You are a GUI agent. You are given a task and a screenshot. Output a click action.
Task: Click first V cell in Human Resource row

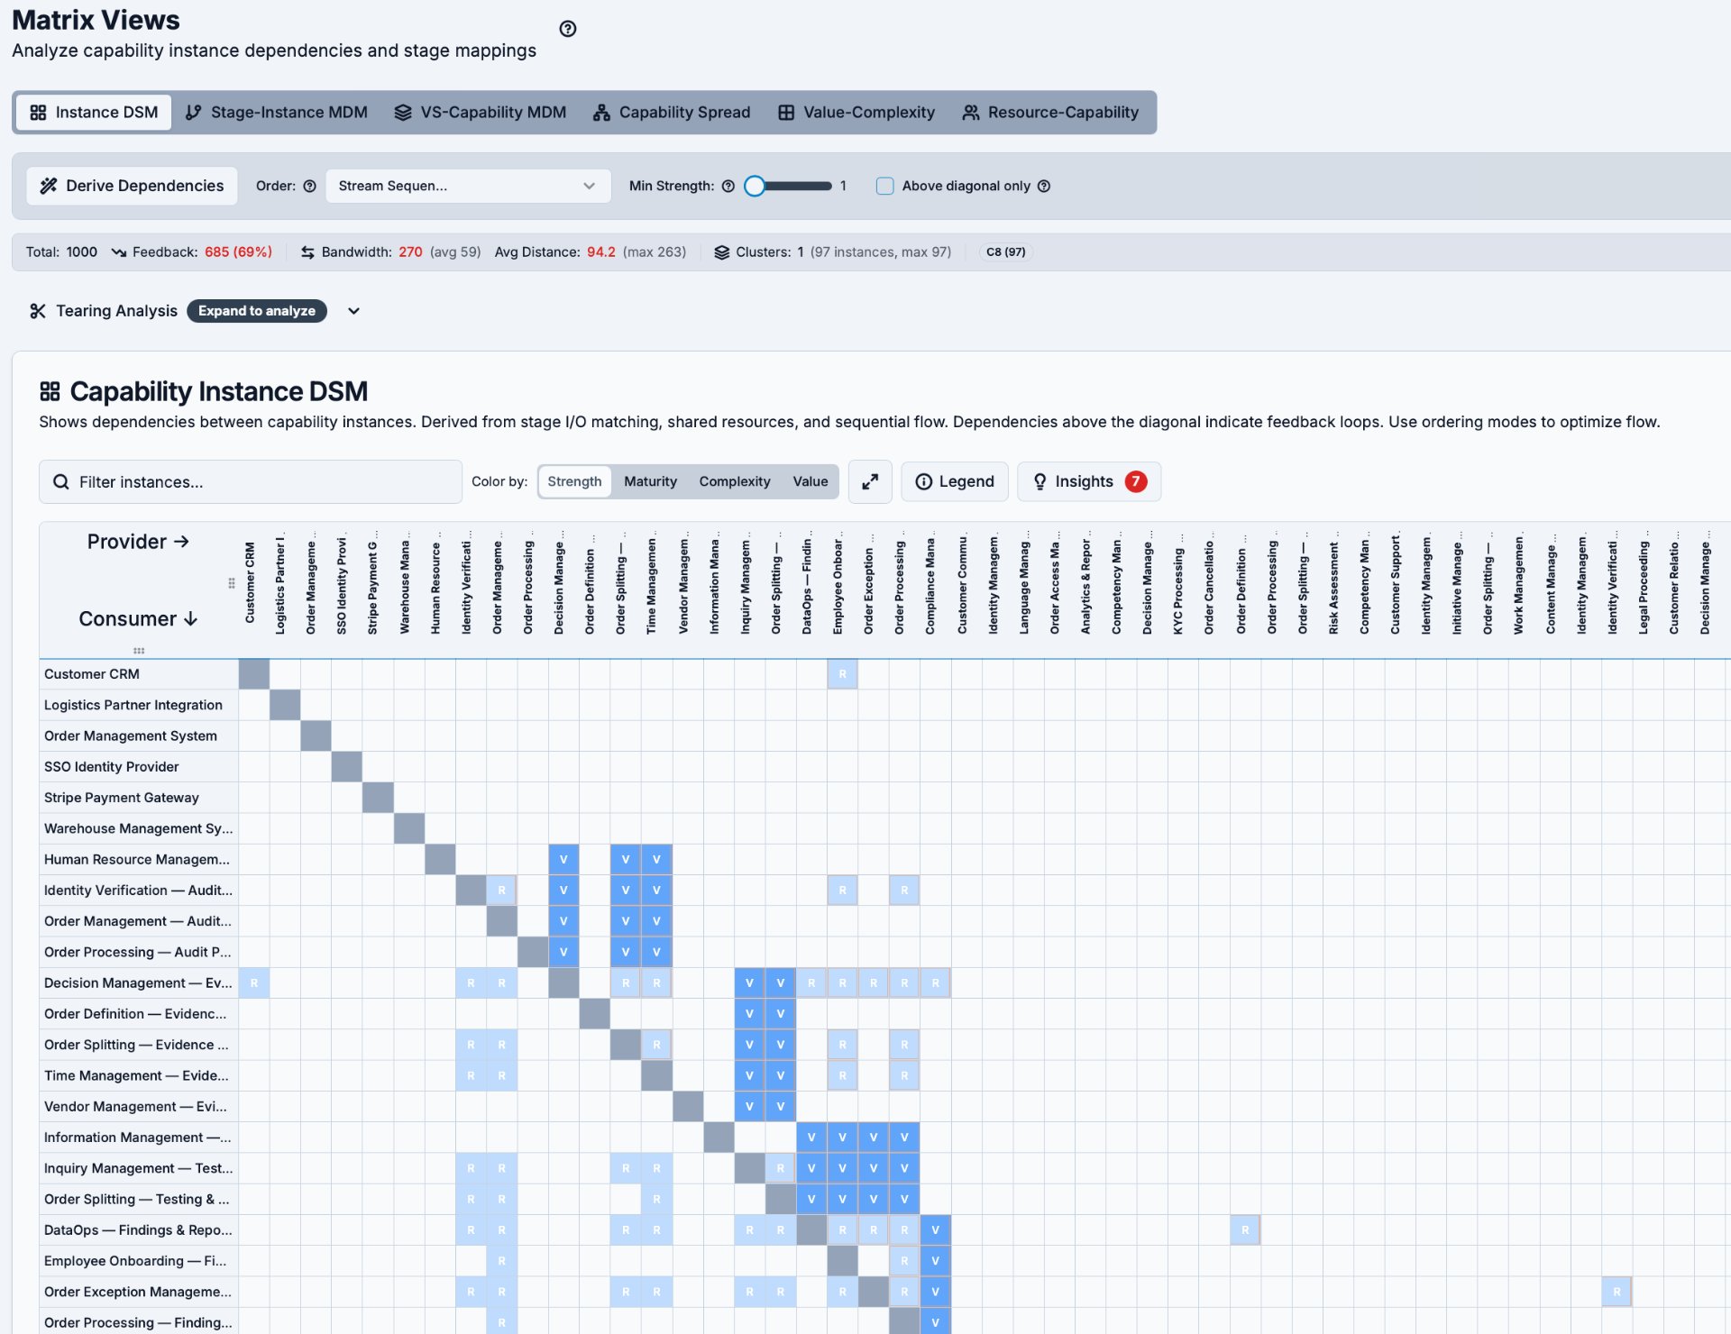(563, 859)
